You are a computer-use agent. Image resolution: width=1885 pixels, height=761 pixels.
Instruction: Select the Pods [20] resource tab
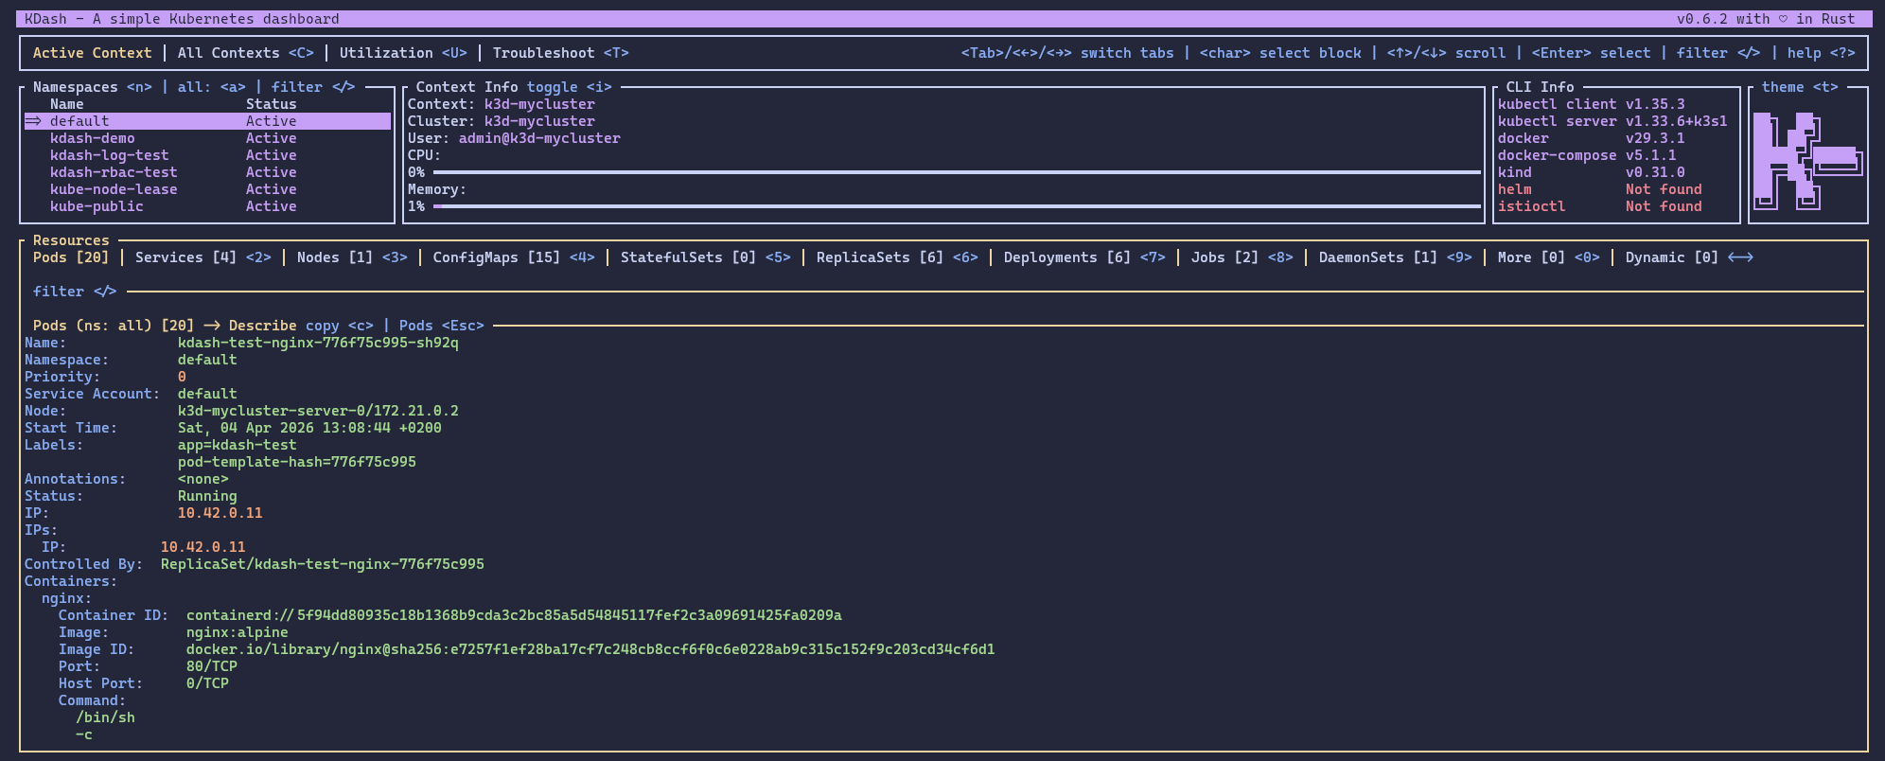[71, 257]
